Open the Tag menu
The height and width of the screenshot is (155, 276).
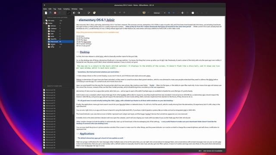(x=55, y=9)
